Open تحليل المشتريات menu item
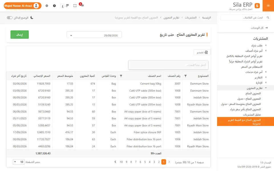The image size is (274, 171). pyautogui.click(x=252, y=115)
